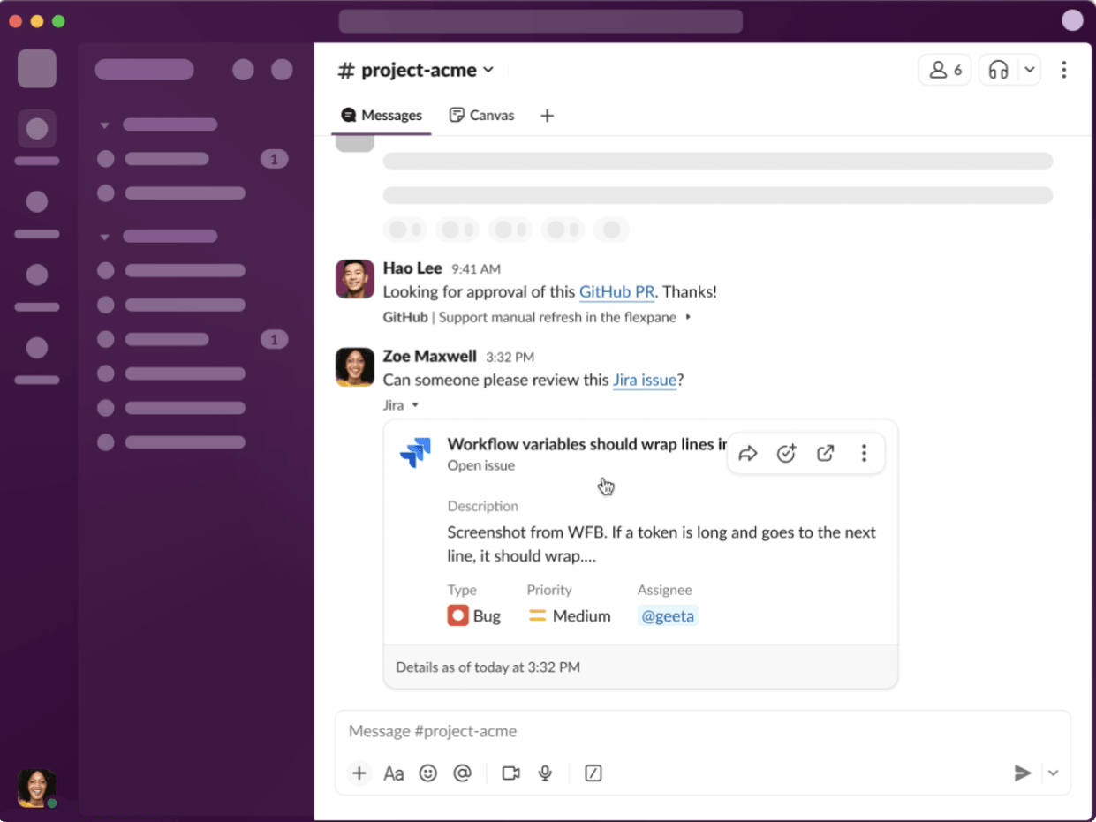Click the open-in-new-window icon on Jira card
The width and height of the screenshot is (1096, 822).
(825, 454)
